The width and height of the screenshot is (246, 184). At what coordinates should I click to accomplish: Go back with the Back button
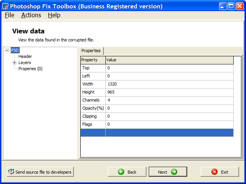127,172
